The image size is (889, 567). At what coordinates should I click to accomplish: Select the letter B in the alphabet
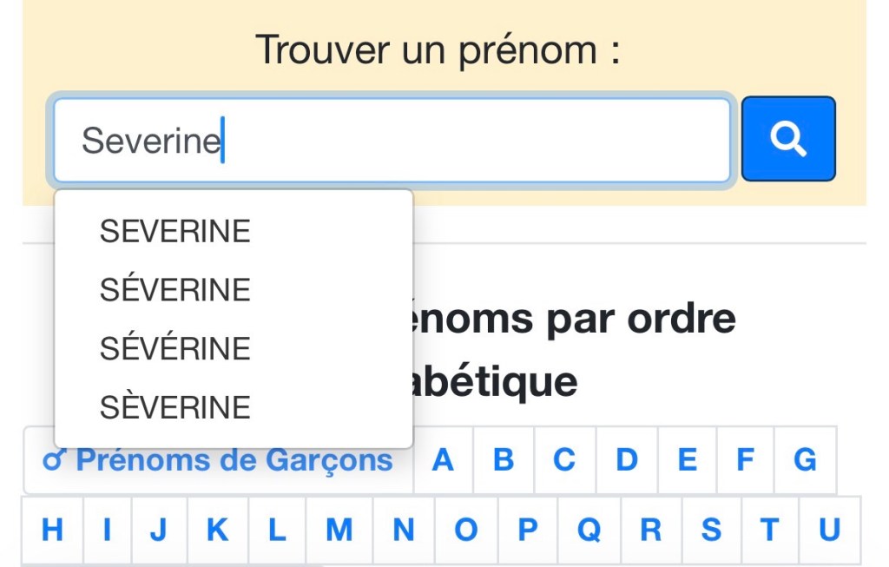pyautogui.click(x=504, y=461)
